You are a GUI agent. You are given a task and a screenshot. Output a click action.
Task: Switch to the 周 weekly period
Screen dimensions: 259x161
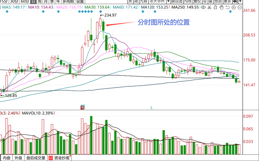tap(40, 1)
